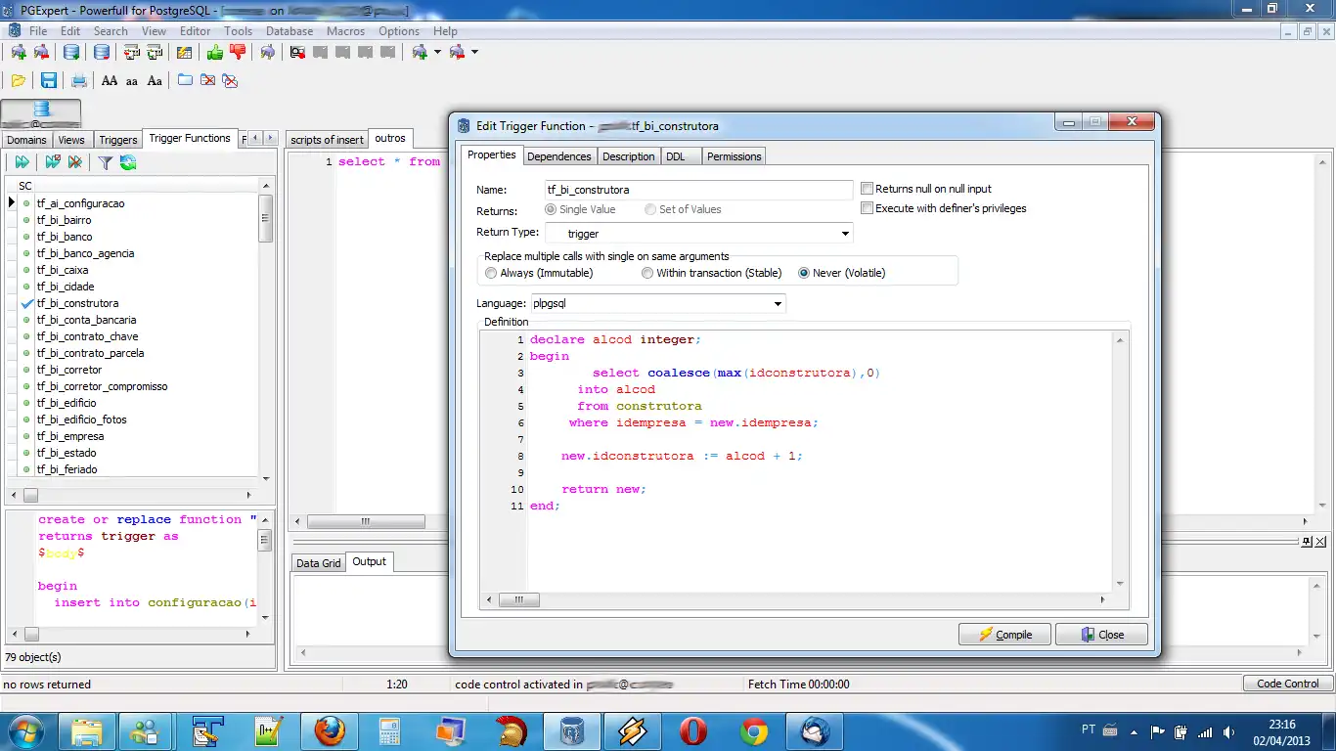Click the uppercase AA icon
The height and width of the screenshot is (751, 1336).
pos(110,81)
